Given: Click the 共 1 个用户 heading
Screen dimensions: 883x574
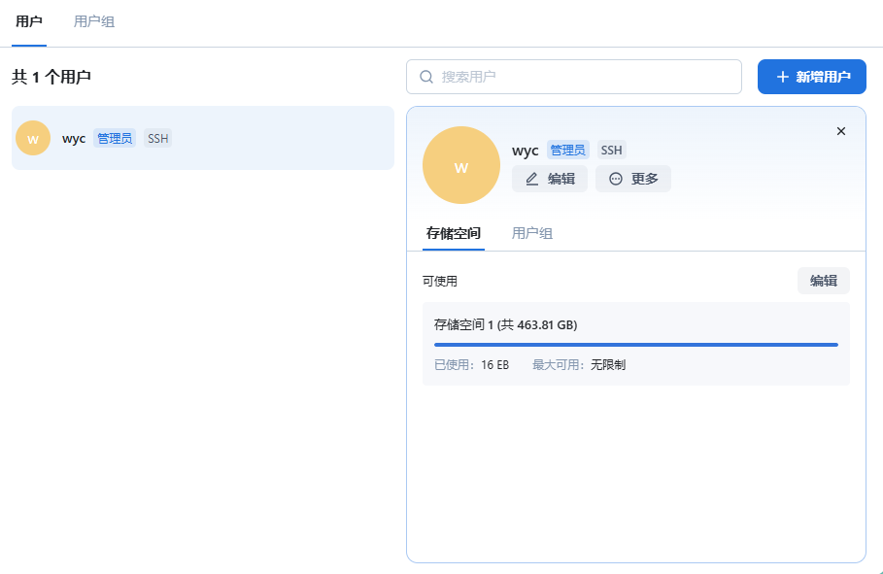Looking at the screenshot, I should tap(51, 77).
